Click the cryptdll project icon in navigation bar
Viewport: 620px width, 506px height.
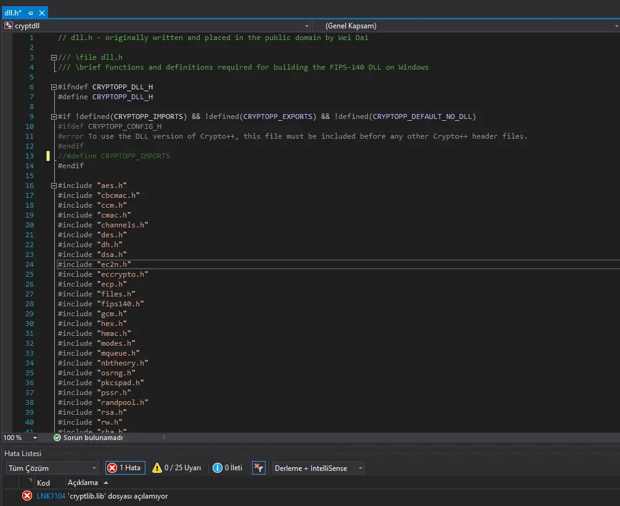[9, 26]
